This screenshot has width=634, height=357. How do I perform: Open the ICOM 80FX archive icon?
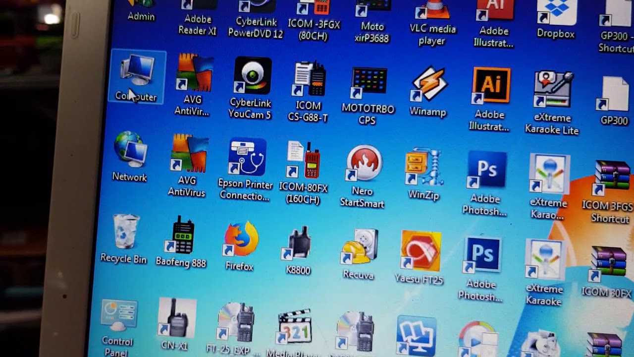[607, 272]
